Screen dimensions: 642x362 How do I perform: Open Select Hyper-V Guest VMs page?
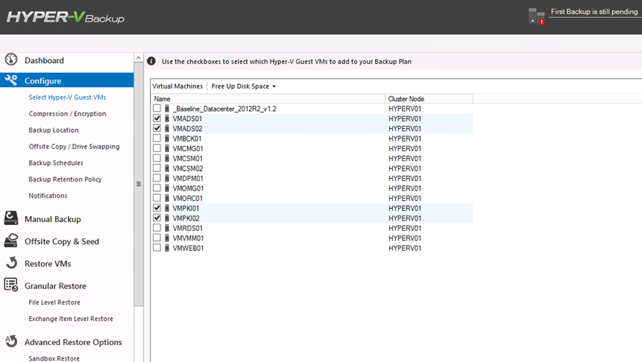point(67,97)
